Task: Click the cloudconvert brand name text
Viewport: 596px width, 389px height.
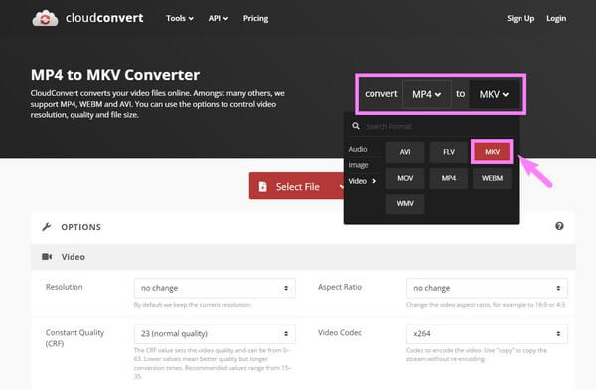Action: point(104,18)
